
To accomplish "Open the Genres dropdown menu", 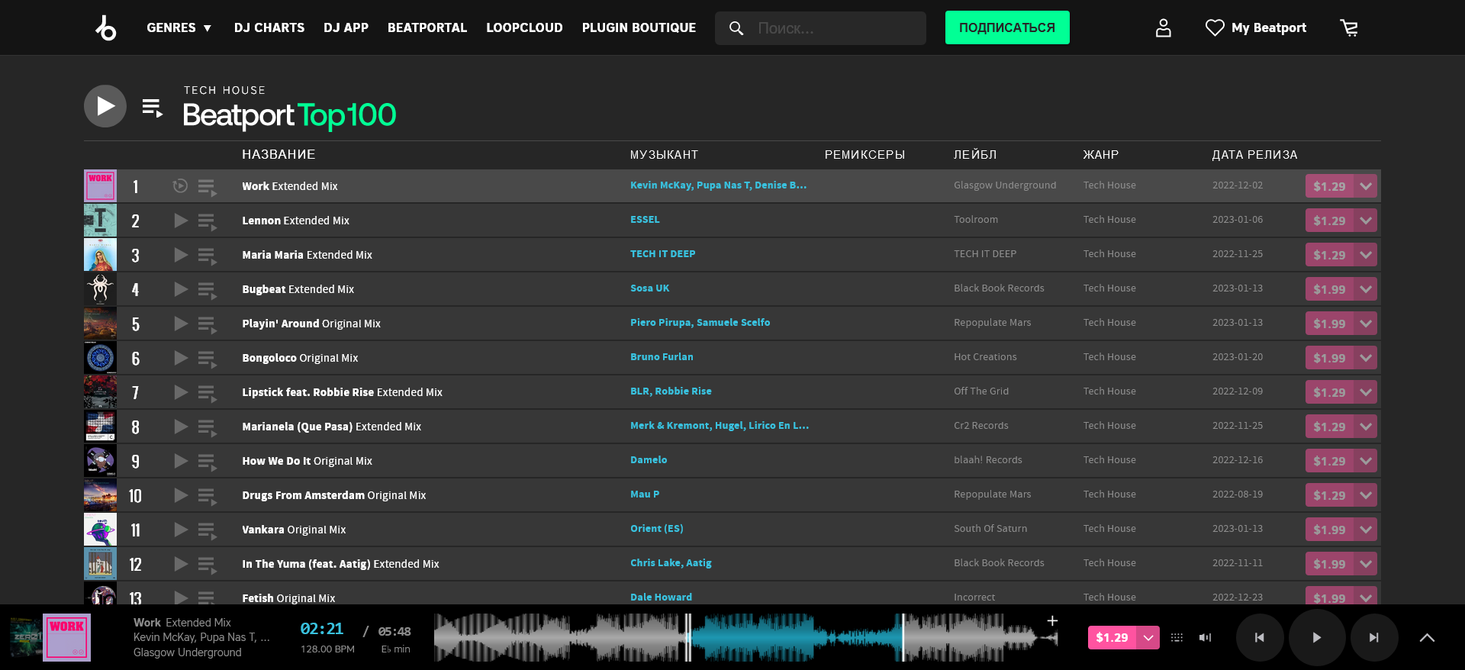I will [179, 27].
